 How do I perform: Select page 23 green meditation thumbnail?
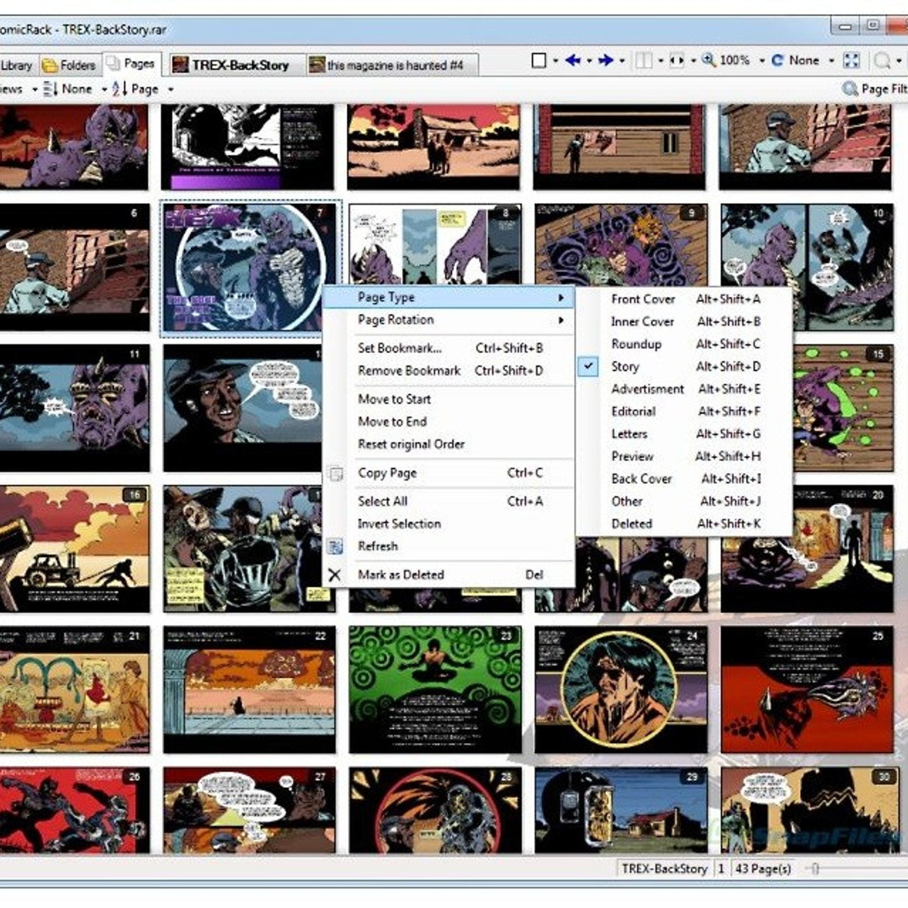435,690
